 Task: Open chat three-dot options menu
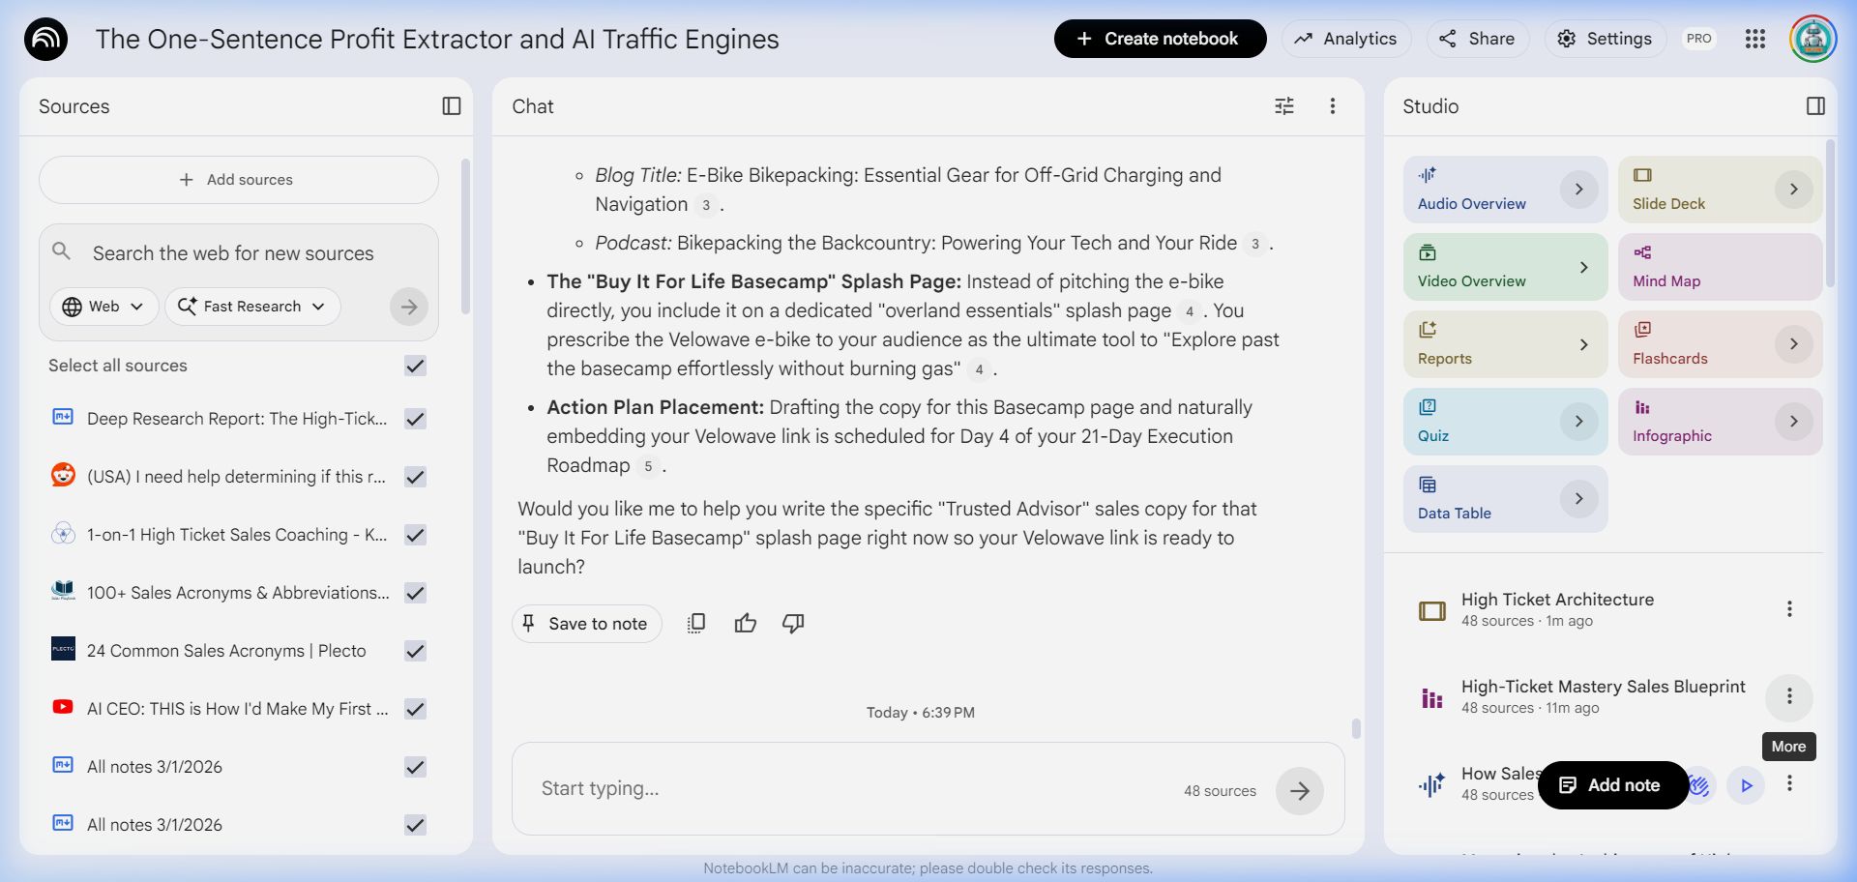1333,106
